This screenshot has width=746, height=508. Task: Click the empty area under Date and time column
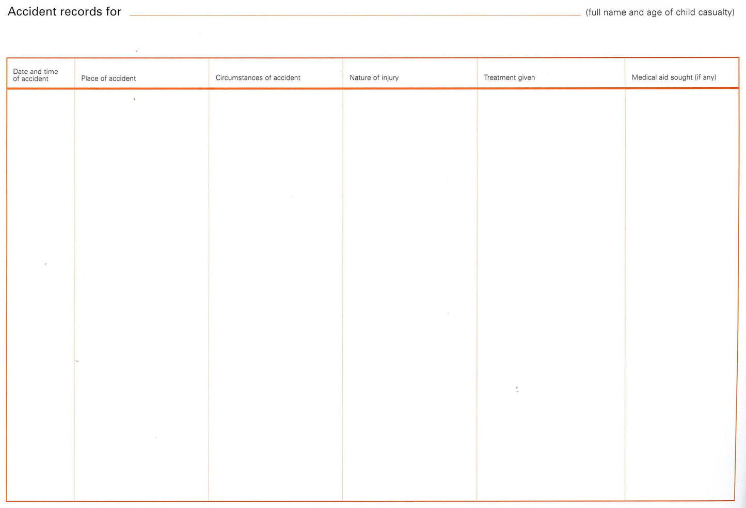[x=41, y=294]
